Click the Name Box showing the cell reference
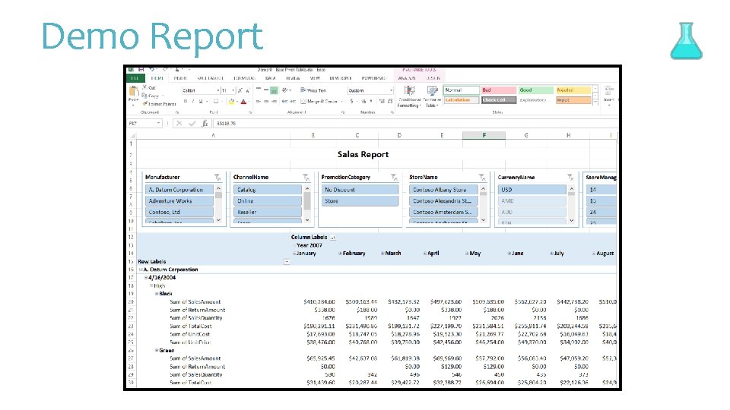This screenshot has height=410, width=730. [144, 123]
